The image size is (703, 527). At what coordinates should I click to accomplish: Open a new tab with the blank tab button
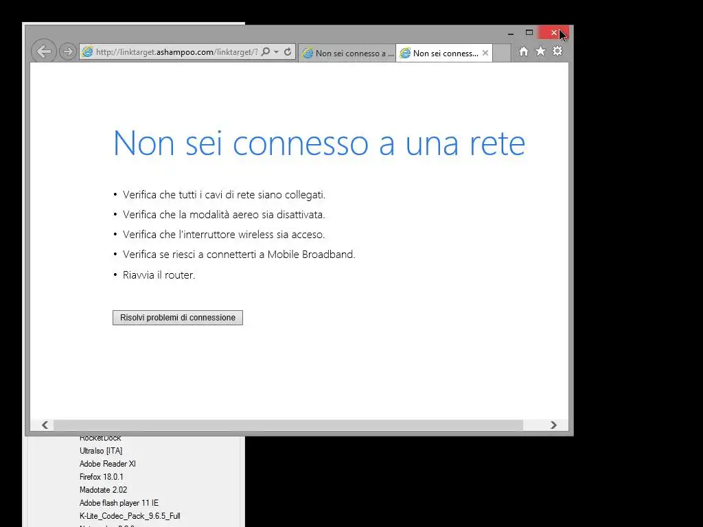pyautogui.click(x=502, y=53)
